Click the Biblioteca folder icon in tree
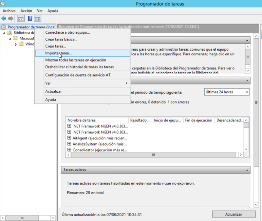The height and width of the screenshot is (221, 262). click(10, 33)
